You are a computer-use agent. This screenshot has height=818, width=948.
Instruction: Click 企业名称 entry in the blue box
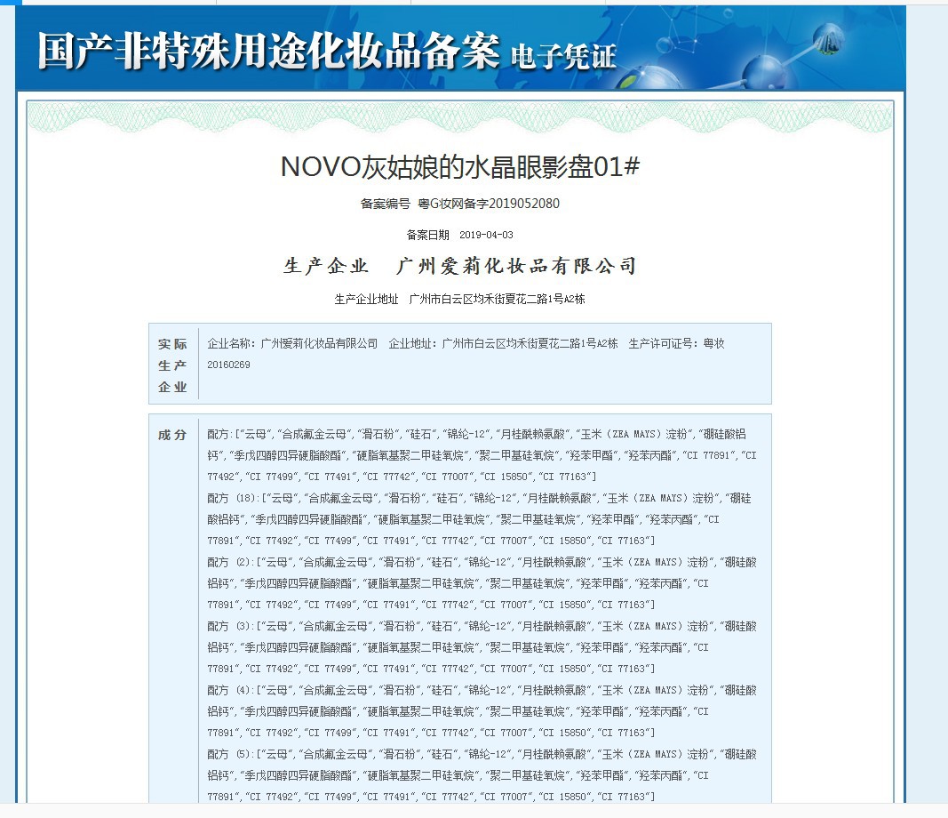292,344
